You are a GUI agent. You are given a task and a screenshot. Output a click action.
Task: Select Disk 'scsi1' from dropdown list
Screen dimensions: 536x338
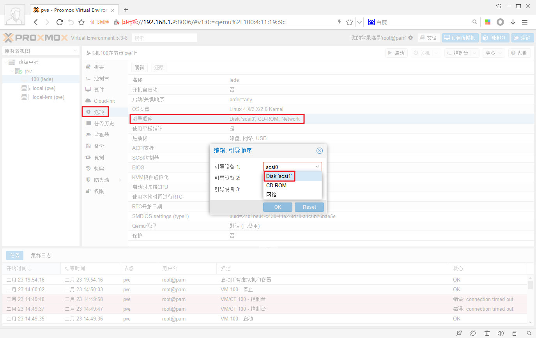(292, 176)
